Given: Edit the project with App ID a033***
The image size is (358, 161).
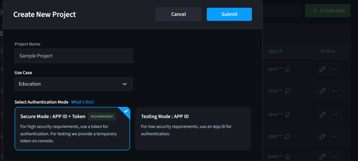Looking at the screenshot, I should click(322, 69).
